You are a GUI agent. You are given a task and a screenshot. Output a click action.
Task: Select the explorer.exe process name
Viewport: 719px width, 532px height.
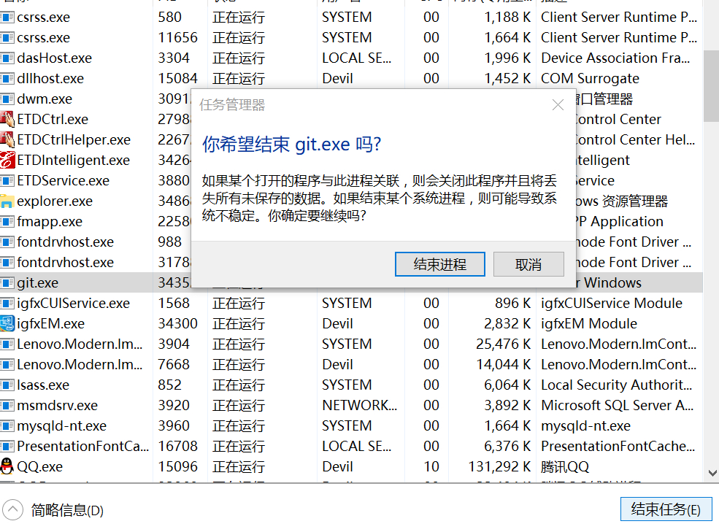(x=55, y=201)
